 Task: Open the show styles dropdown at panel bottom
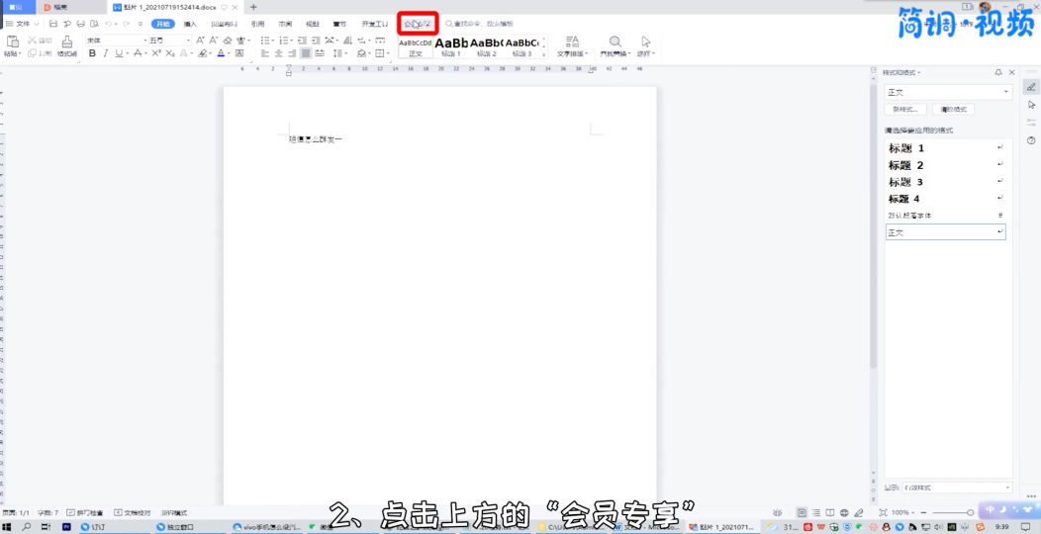pos(1007,488)
